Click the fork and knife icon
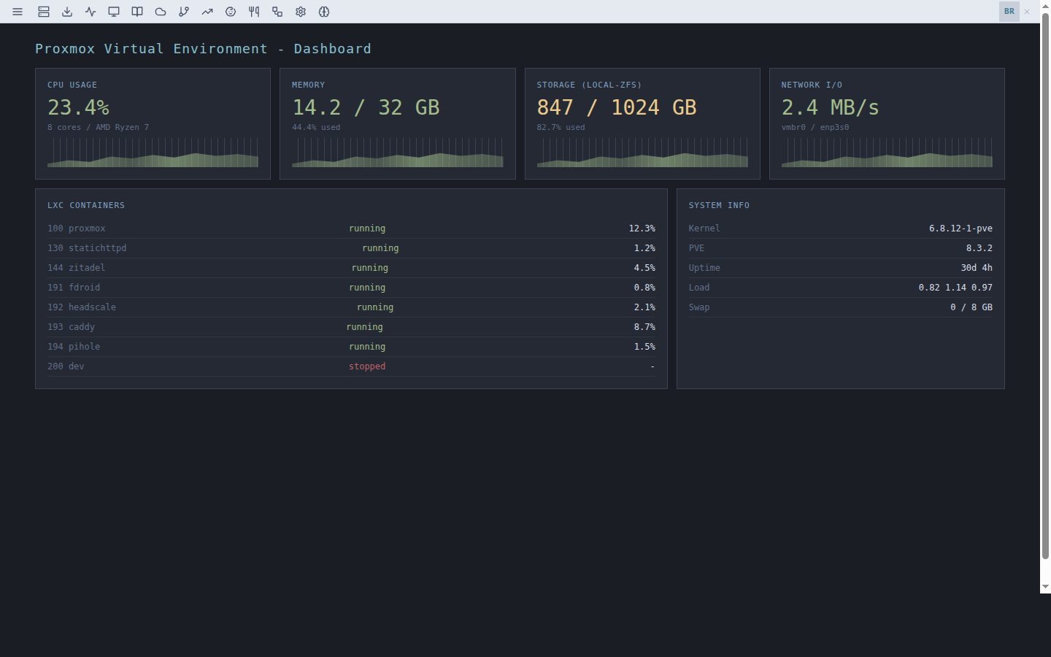 click(254, 12)
